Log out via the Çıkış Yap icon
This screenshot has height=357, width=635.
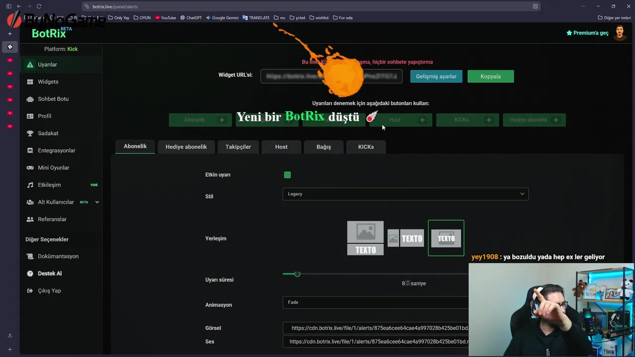(x=30, y=291)
